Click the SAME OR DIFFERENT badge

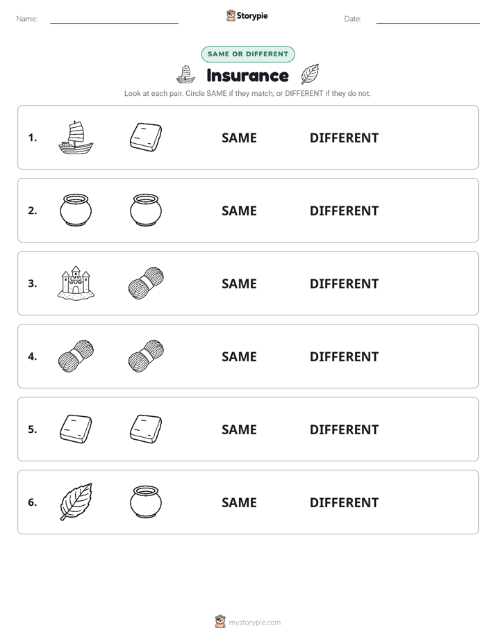(248, 54)
